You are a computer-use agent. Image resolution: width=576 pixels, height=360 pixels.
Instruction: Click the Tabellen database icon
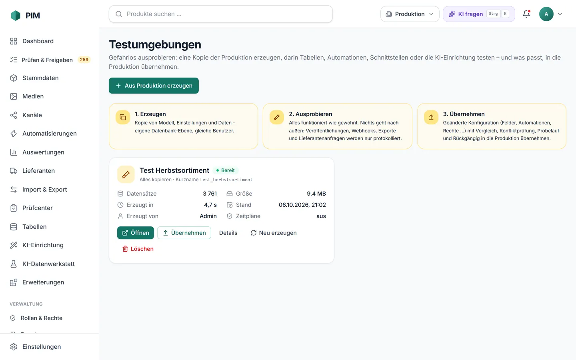[x=14, y=227]
